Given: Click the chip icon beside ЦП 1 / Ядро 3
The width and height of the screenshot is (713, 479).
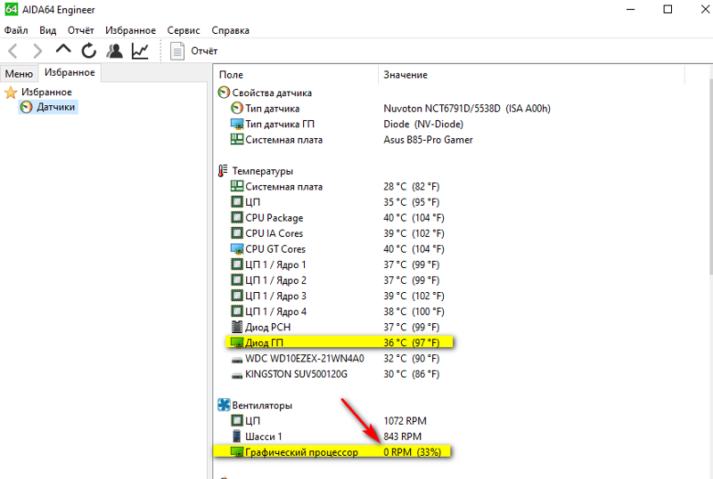Looking at the screenshot, I should [x=237, y=296].
